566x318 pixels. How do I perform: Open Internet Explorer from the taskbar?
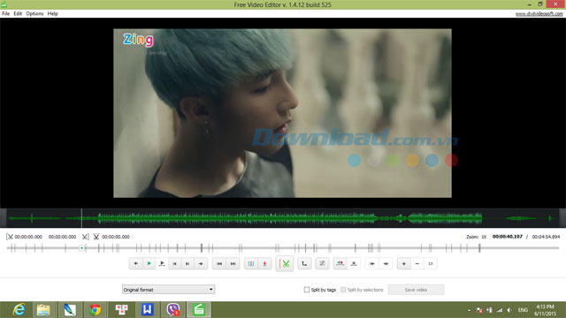(19, 310)
